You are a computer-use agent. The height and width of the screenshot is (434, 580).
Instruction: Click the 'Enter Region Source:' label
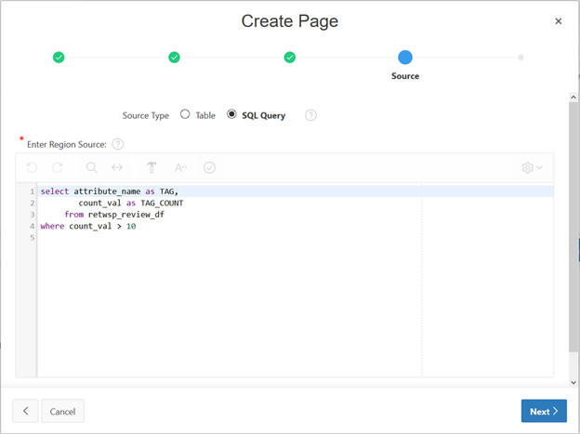coord(67,144)
